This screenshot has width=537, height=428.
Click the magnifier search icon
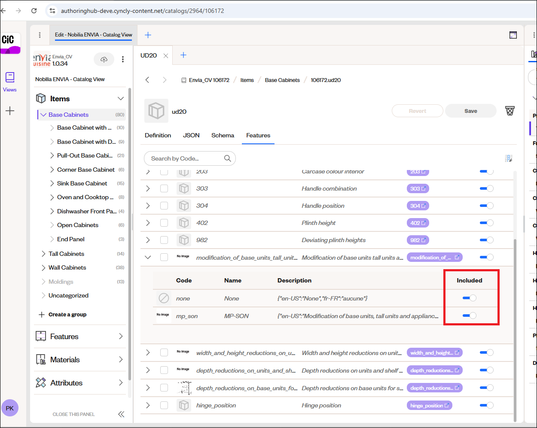(x=228, y=158)
